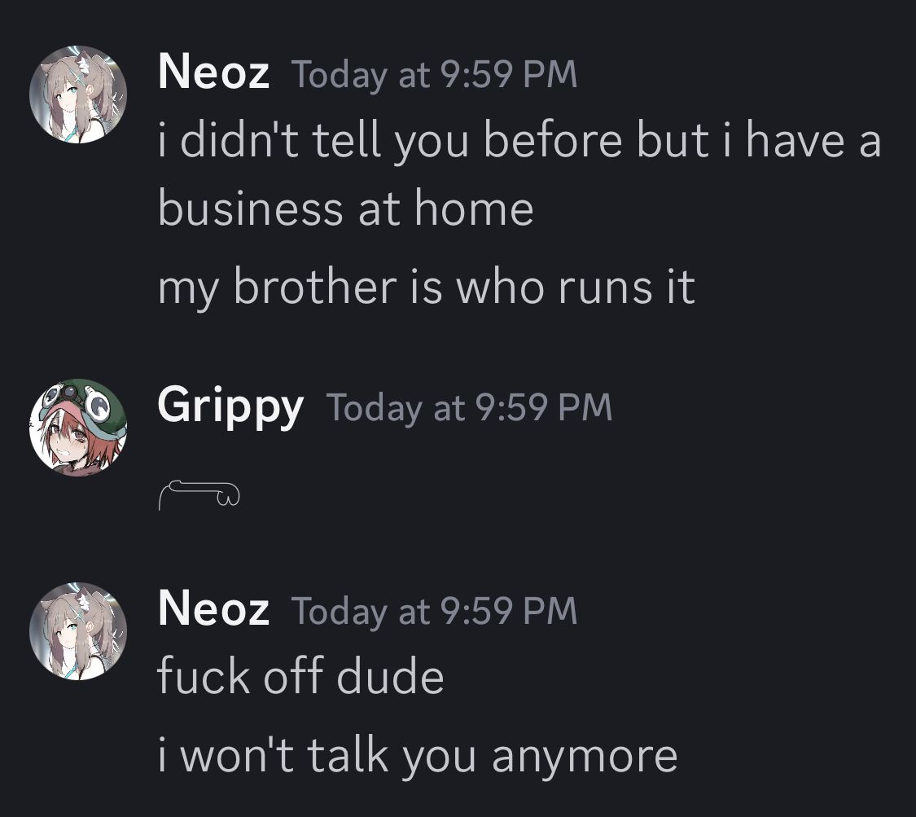The width and height of the screenshot is (916, 817).
Task: Click the Neoz username above "fuck off dude"
Action: (213, 608)
